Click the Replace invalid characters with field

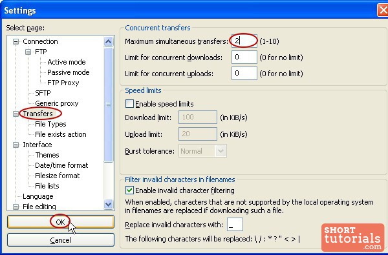[235, 225]
